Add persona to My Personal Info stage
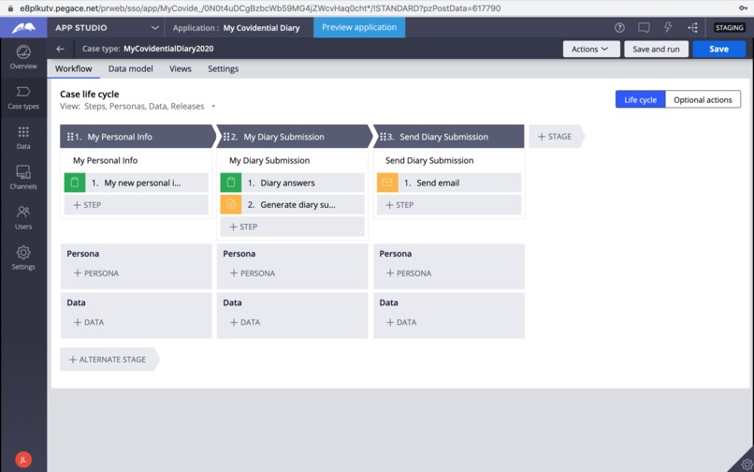754x472 pixels. tap(96, 273)
